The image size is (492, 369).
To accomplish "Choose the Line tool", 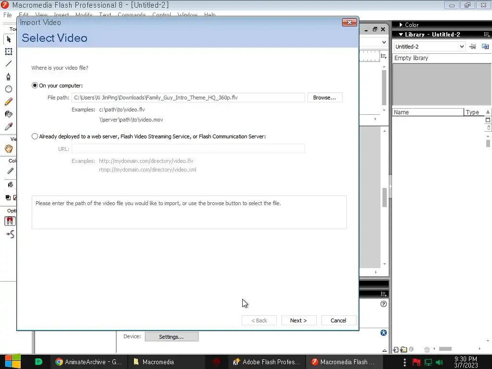I will click(9, 64).
